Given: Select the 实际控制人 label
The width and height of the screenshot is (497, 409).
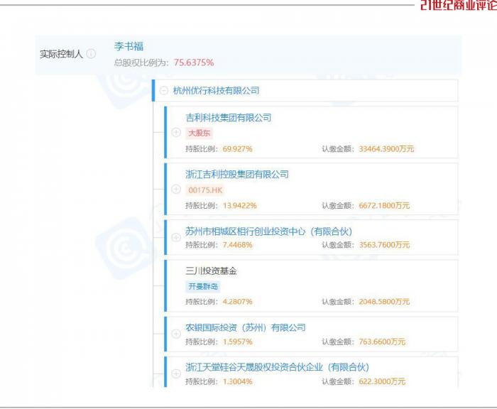Looking at the screenshot, I should (x=61, y=54).
